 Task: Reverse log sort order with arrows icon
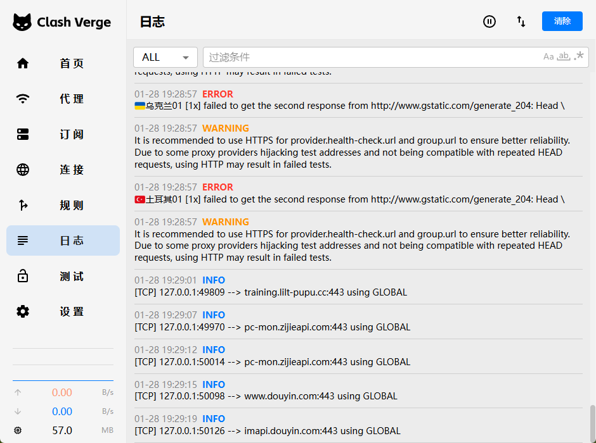tap(521, 22)
